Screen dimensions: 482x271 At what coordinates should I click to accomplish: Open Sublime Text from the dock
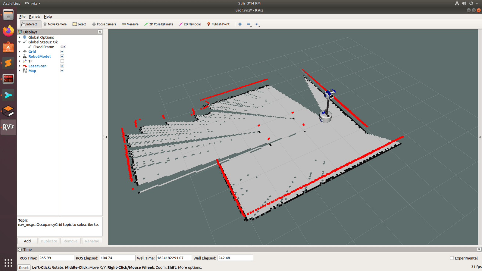[x=8, y=63]
